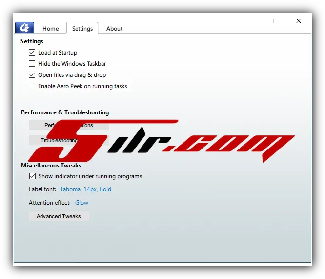Click the Settings section heading
This screenshot has width=325, height=279.
pos(32,41)
